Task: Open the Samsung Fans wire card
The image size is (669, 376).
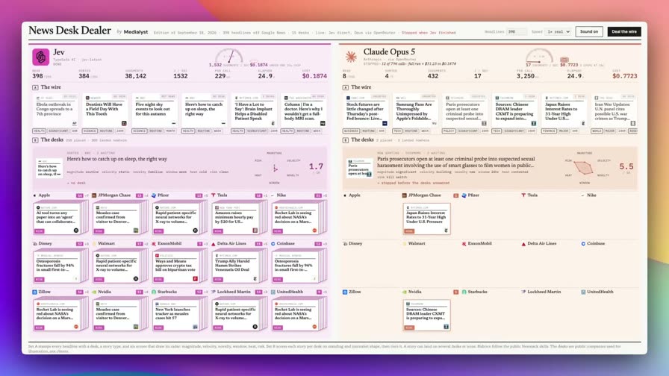Action: coord(416,110)
